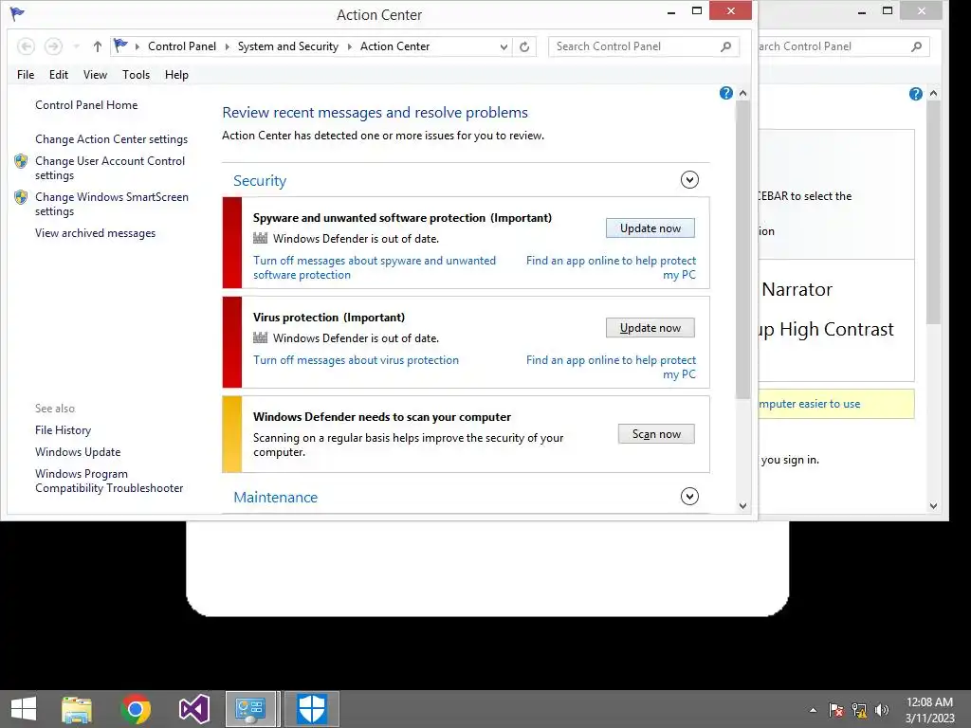Click Update now for Virus protection
Screen dimensions: 971x728
[x=650, y=328]
